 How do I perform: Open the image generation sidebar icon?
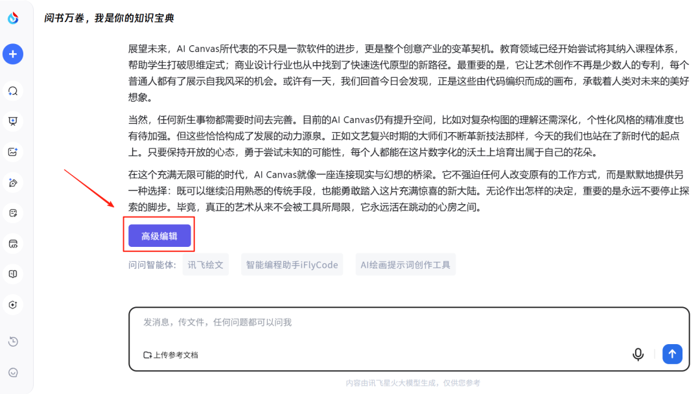(13, 152)
